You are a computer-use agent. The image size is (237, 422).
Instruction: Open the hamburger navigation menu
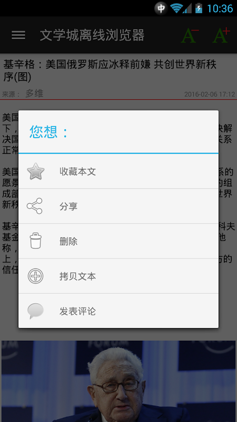(x=18, y=35)
